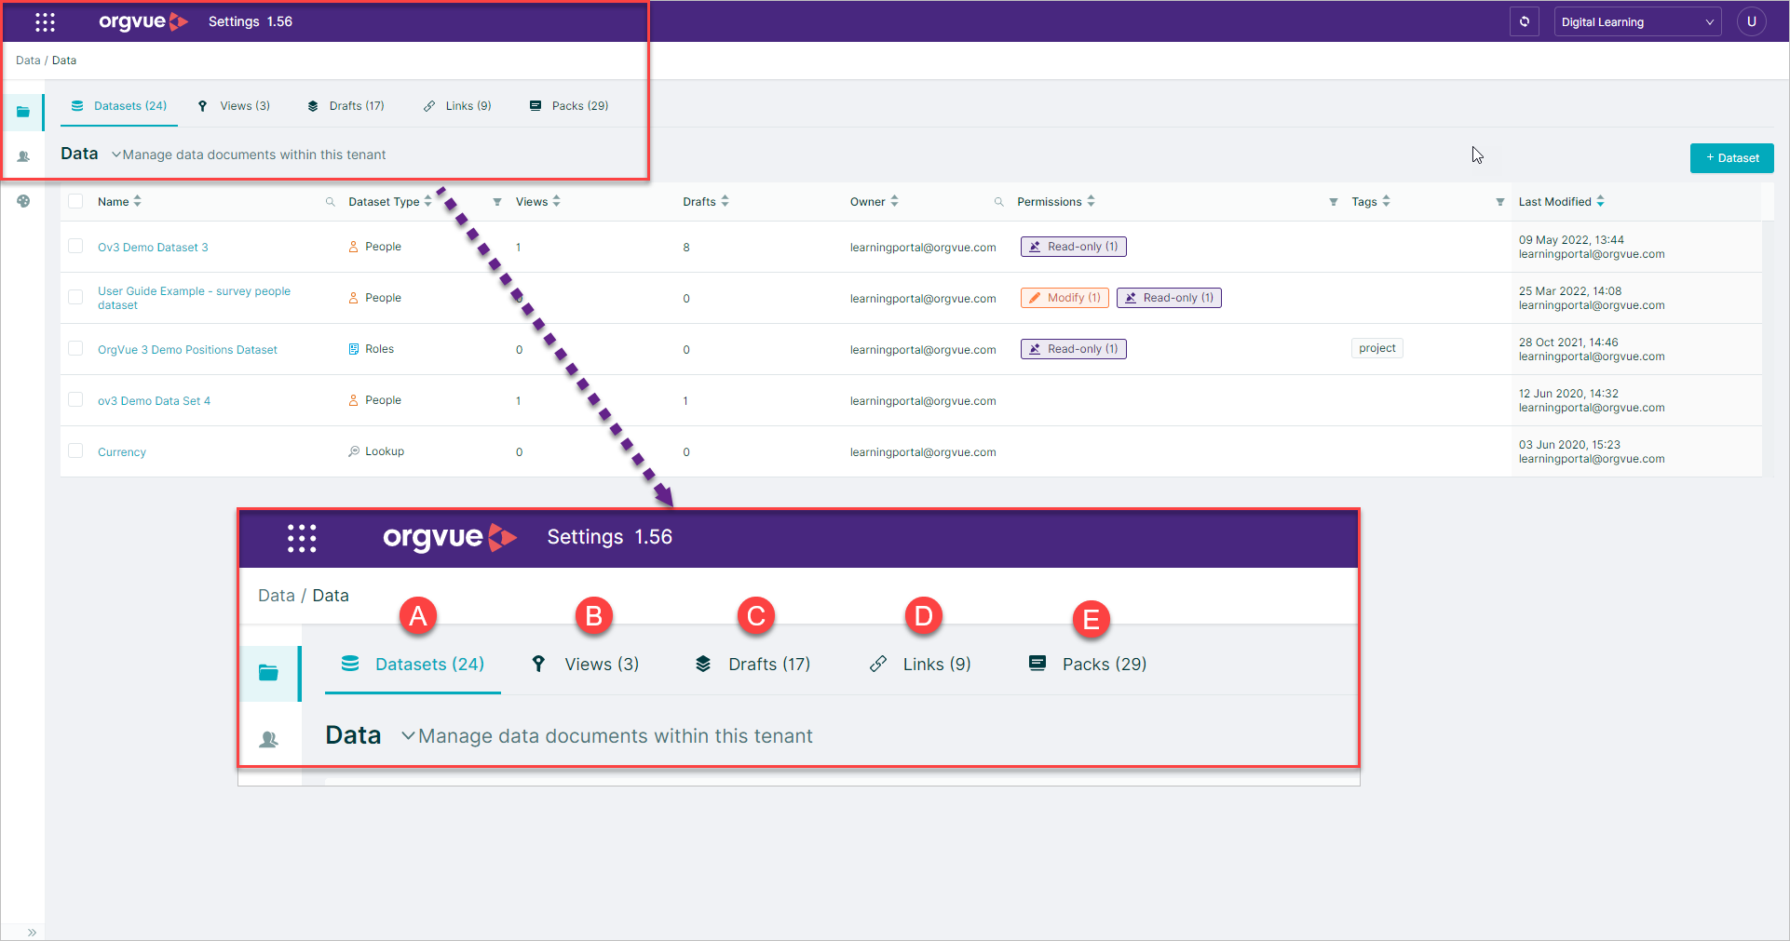Select the User Guide Example row checkbox
1790x941 pixels.
point(75,297)
